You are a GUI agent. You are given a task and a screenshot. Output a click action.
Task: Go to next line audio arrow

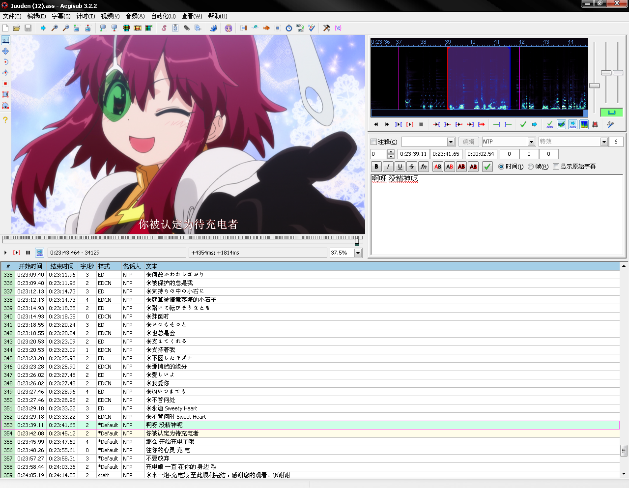point(535,124)
